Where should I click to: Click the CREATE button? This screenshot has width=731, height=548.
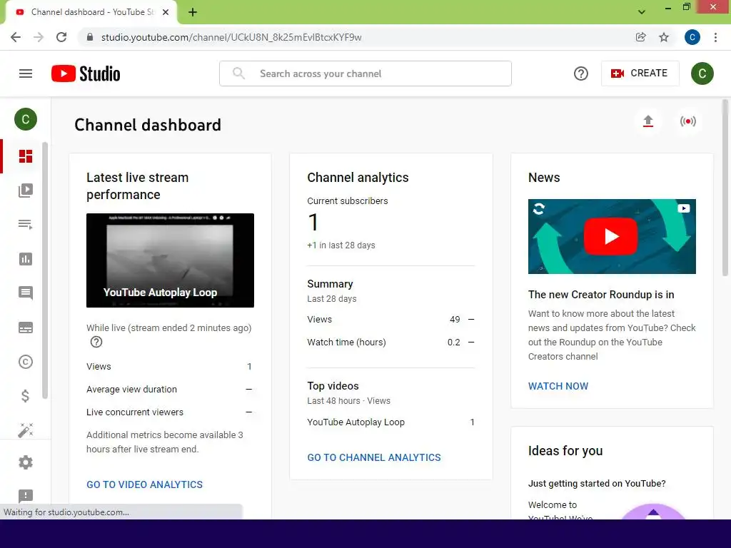coord(640,73)
